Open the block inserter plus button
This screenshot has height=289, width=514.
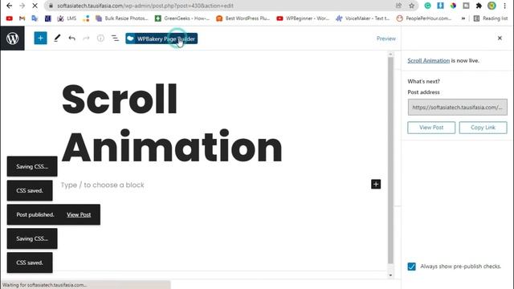(40, 39)
